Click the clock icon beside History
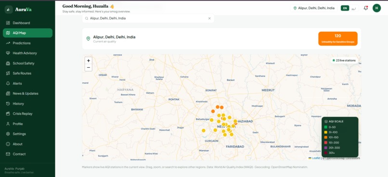This screenshot has height=177, width=388. [8, 103]
